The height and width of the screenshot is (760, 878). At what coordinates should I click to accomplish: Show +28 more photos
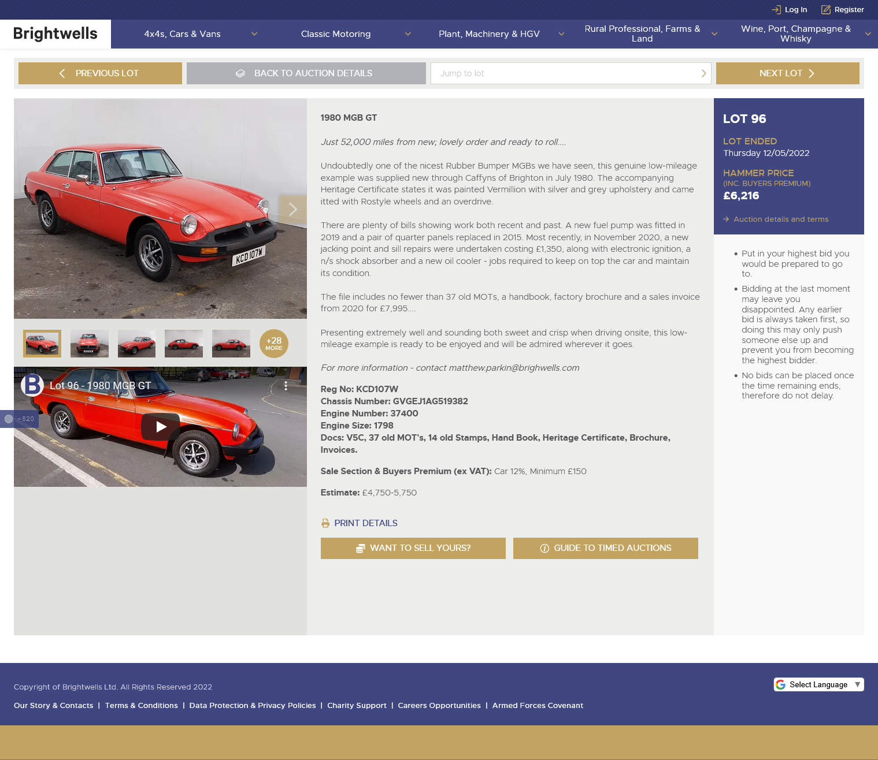[x=274, y=344]
